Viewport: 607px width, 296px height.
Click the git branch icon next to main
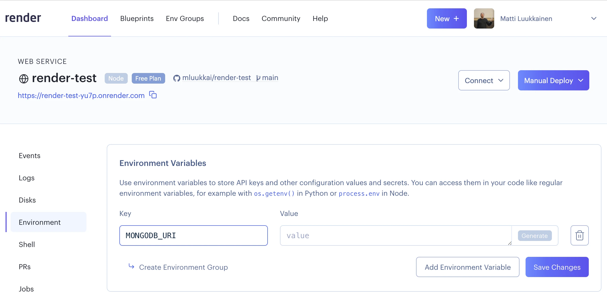pos(258,78)
